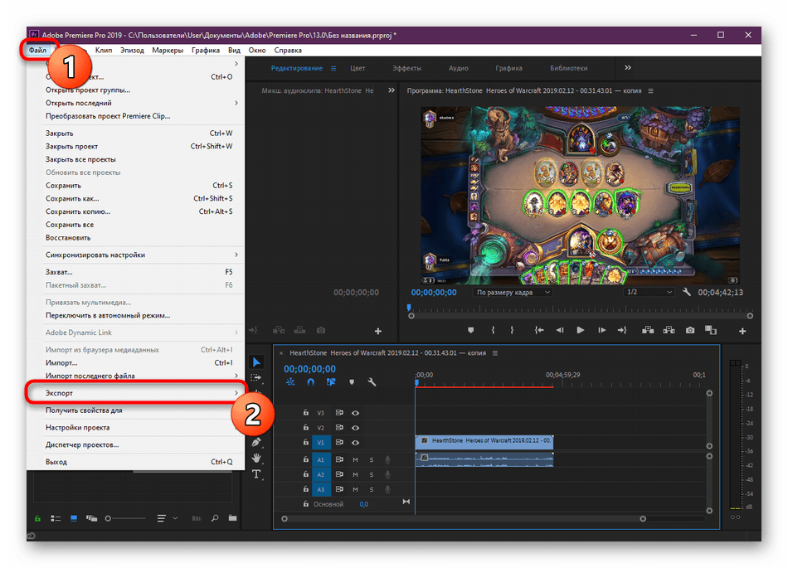Screen dimensions: 788x568
Task: Go to In point in Program monitor
Action: (x=539, y=330)
